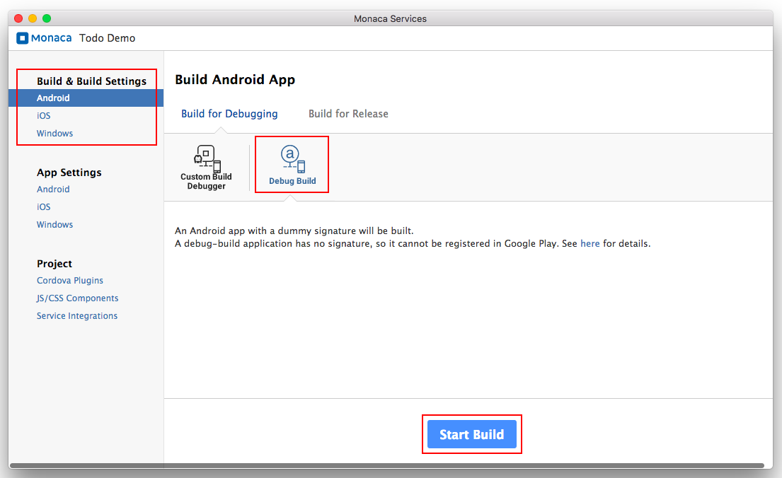Click the Monaca logo icon
Viewport: 782px width, 478px height.
(x=23, y=38)
